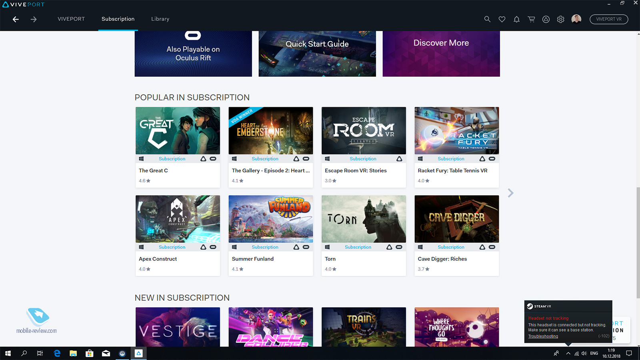640x360 pixels.
Task: Open Racket Fury cover image
Action: [x=457, y=130]
